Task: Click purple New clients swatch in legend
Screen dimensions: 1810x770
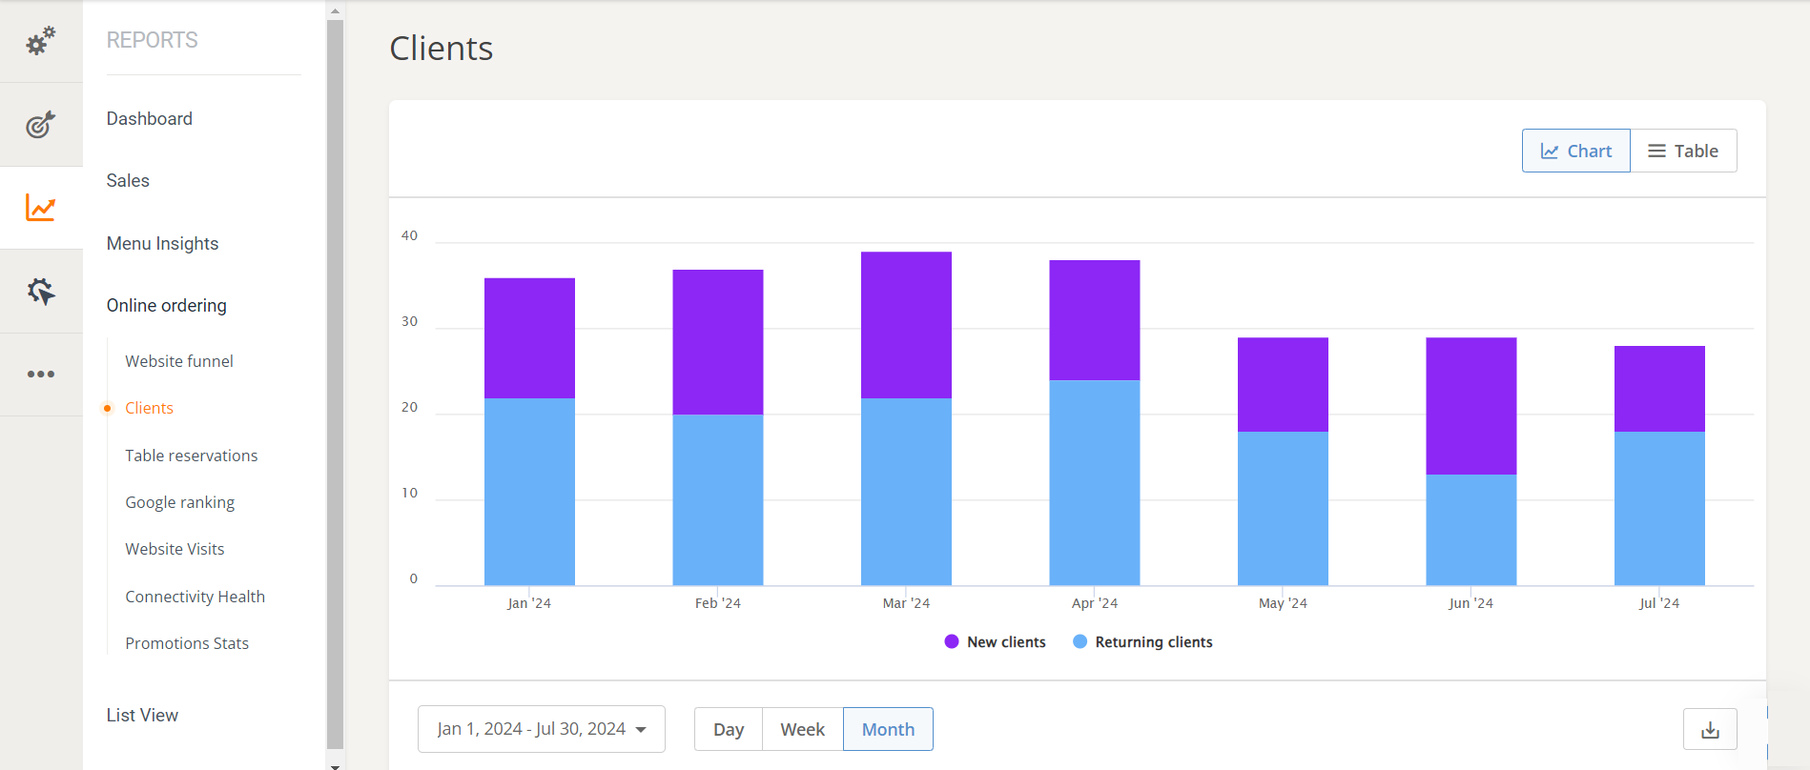Action: (951, 642)
